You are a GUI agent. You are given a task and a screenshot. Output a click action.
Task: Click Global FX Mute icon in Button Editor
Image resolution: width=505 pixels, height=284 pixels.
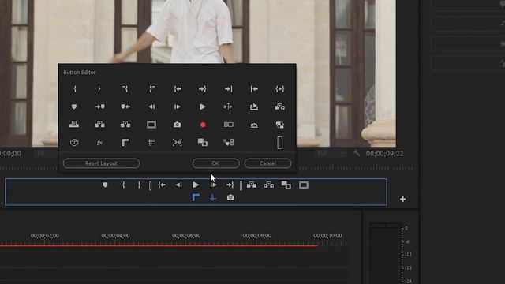[100, 142]
